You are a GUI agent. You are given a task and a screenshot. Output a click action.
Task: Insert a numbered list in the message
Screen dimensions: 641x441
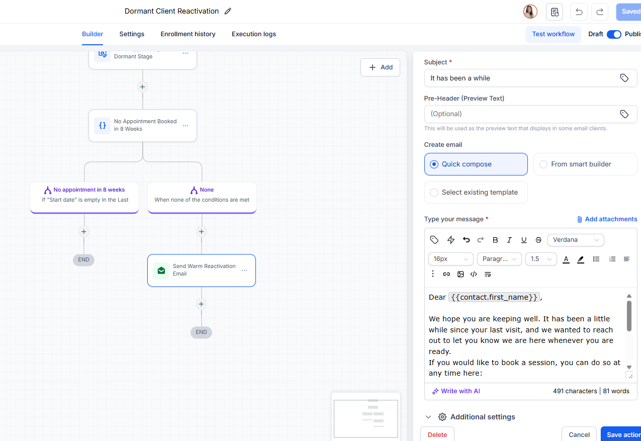coord(612,259)
